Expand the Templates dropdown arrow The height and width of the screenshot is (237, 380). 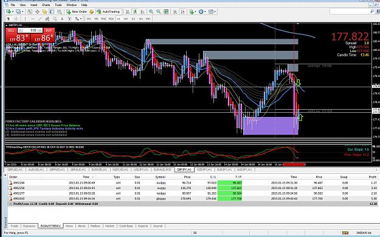click(215, 12)
